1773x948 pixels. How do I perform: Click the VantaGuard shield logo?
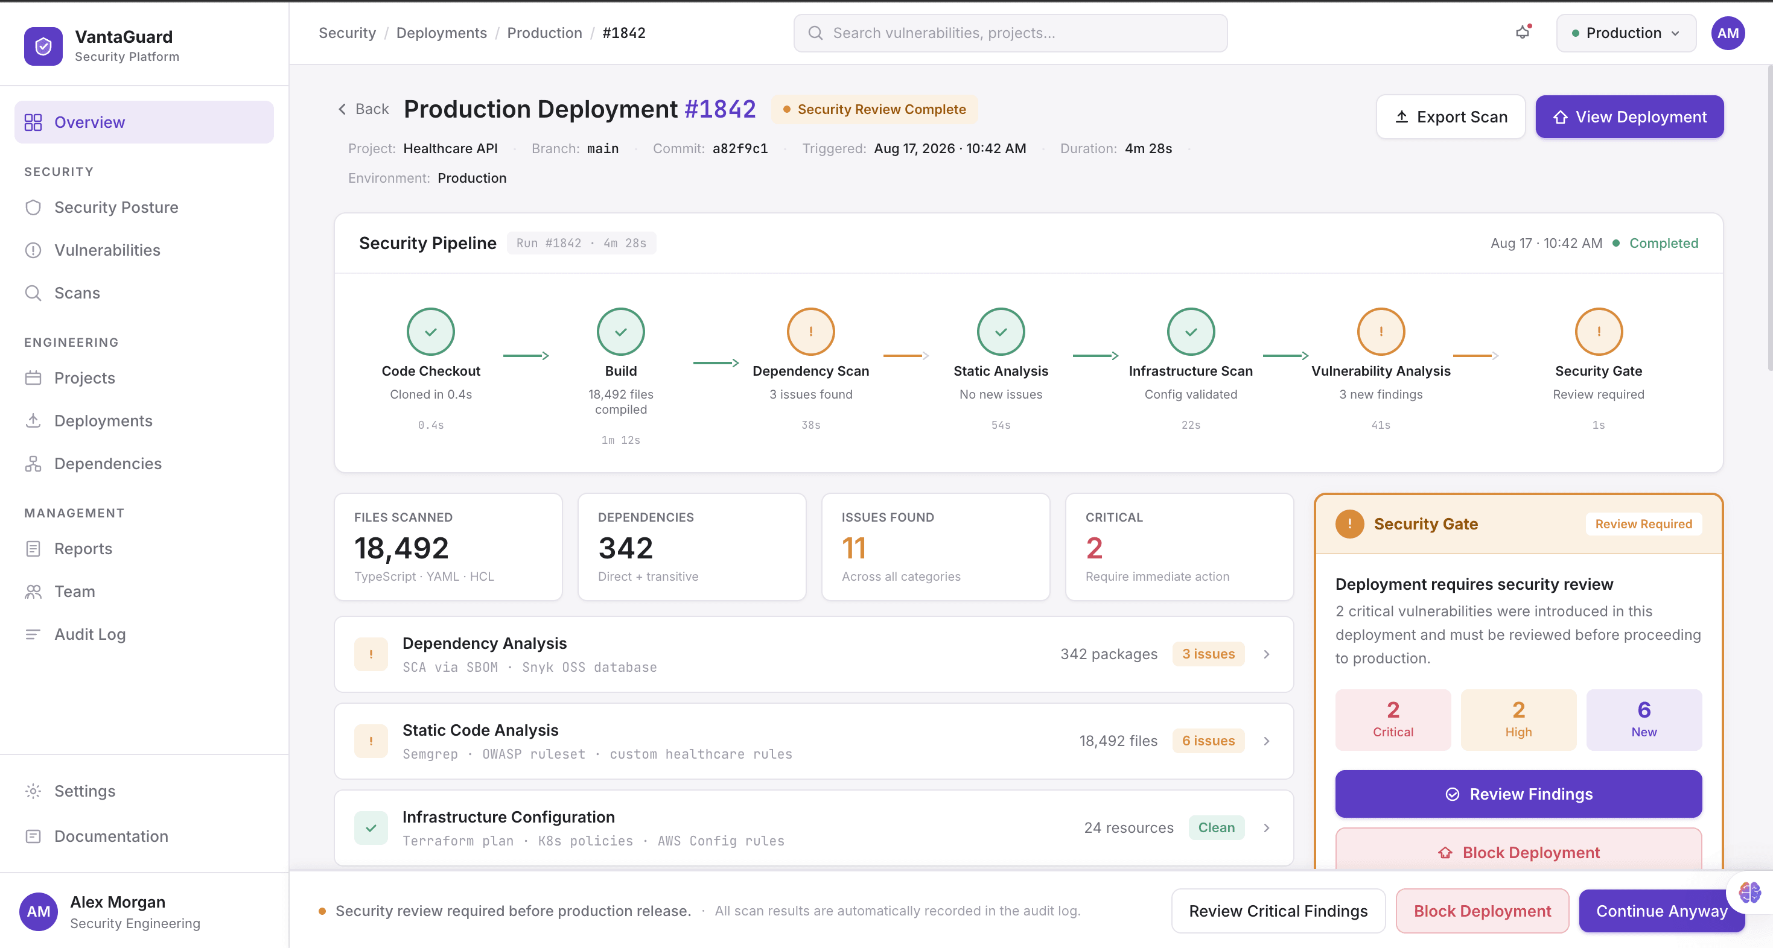[43, 46]
